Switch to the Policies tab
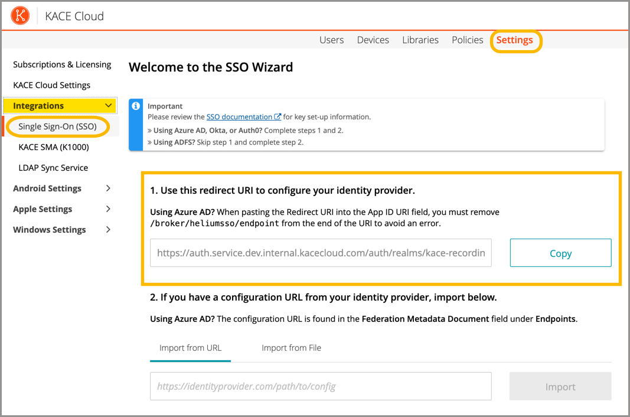The image size is (630, 417). tap(467, 40)
